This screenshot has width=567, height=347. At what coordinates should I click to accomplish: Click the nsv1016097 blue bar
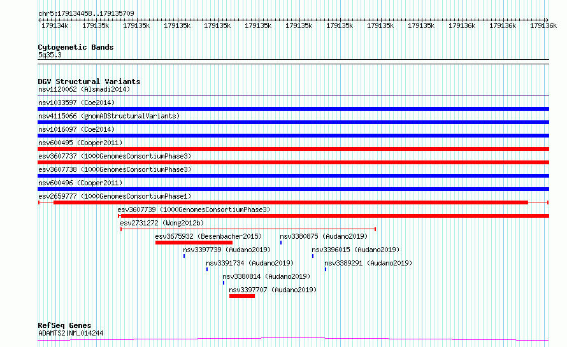[x=293, y=136]
